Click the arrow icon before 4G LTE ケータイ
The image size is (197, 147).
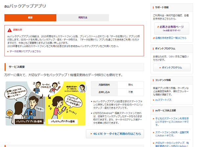click(x=91, y=134)
